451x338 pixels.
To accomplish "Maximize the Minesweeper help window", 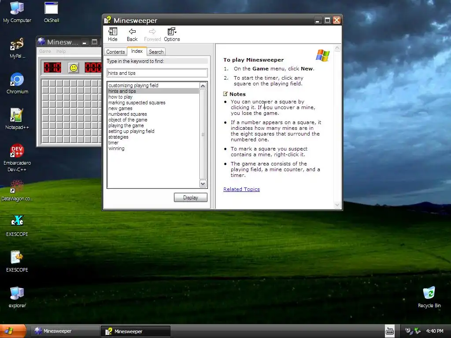I will click(x=327, y=20).
